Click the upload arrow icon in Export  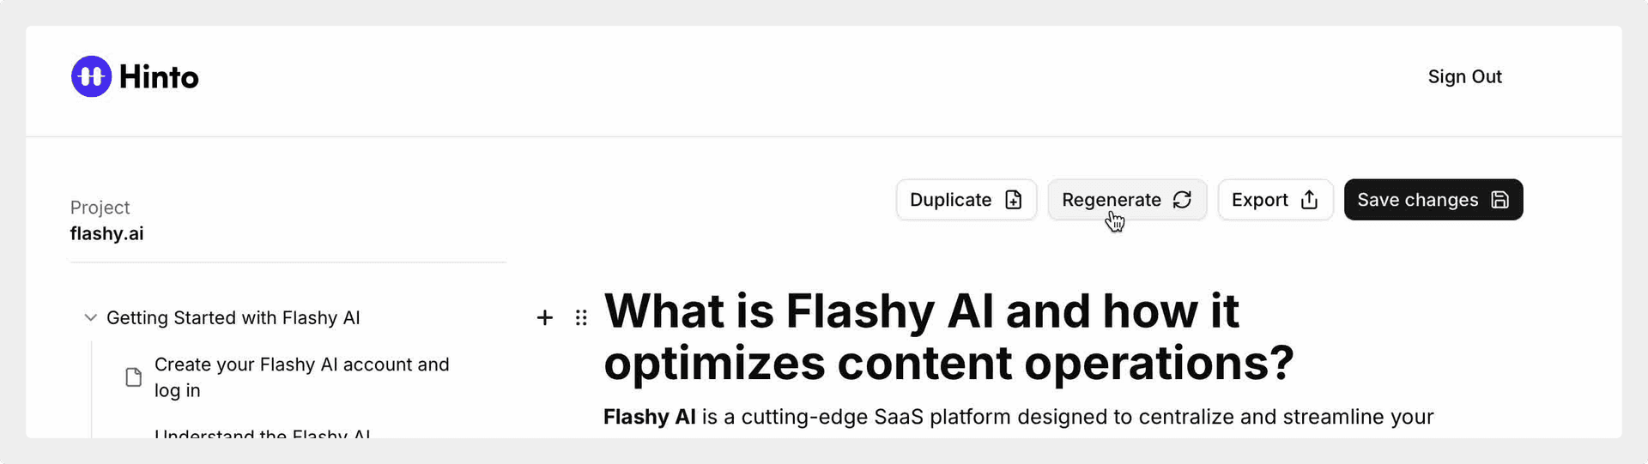tap(1309, 200)
